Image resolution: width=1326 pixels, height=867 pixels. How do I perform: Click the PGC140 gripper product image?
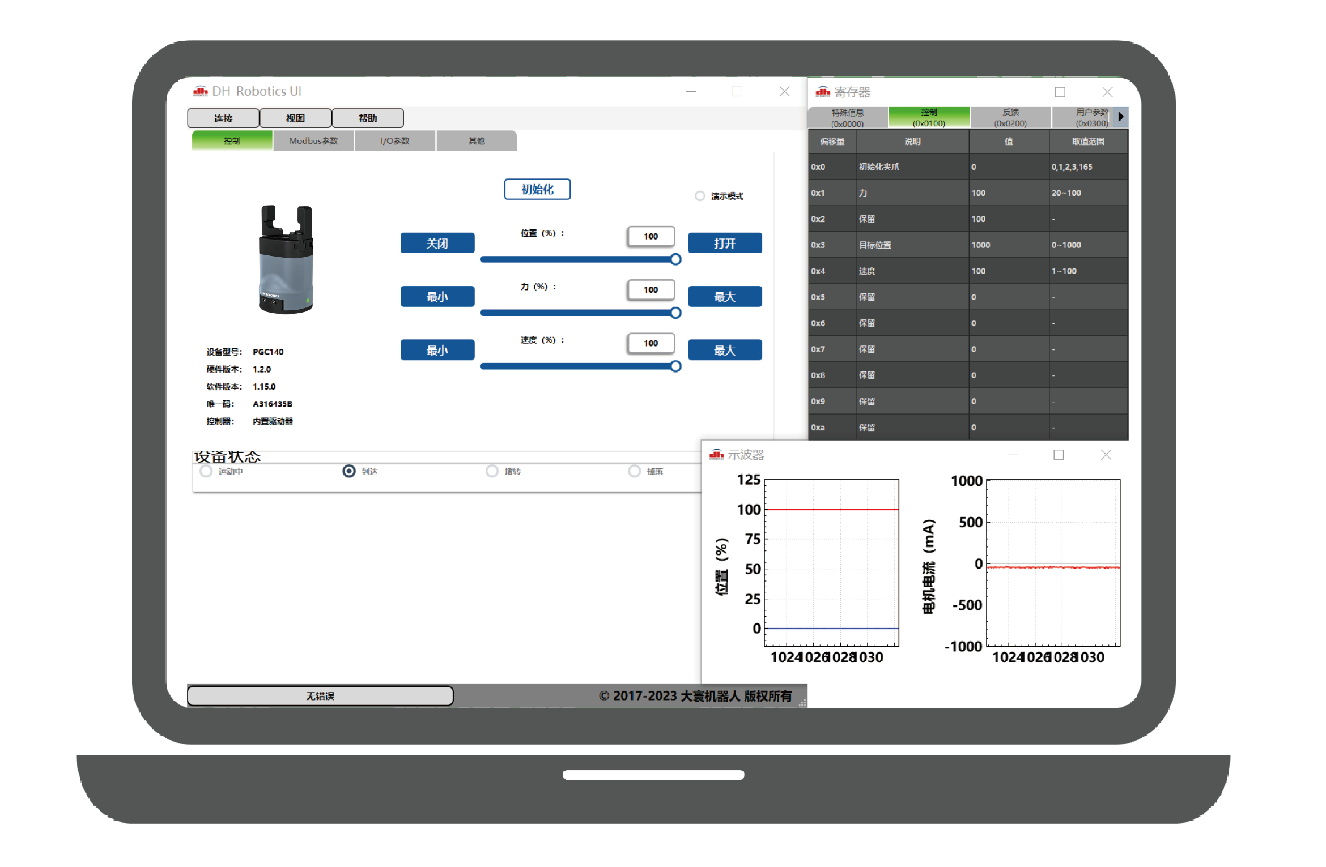pos(286,259)
